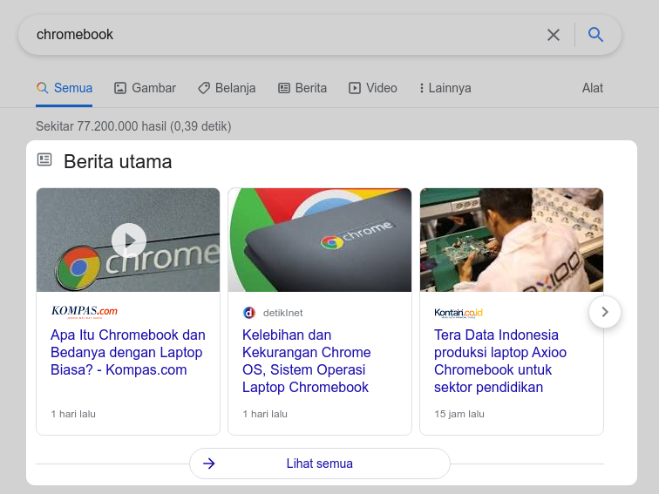This screenshot has width=659, height=494.
Task: Click inside the chromebook search field
Action: 279,35
